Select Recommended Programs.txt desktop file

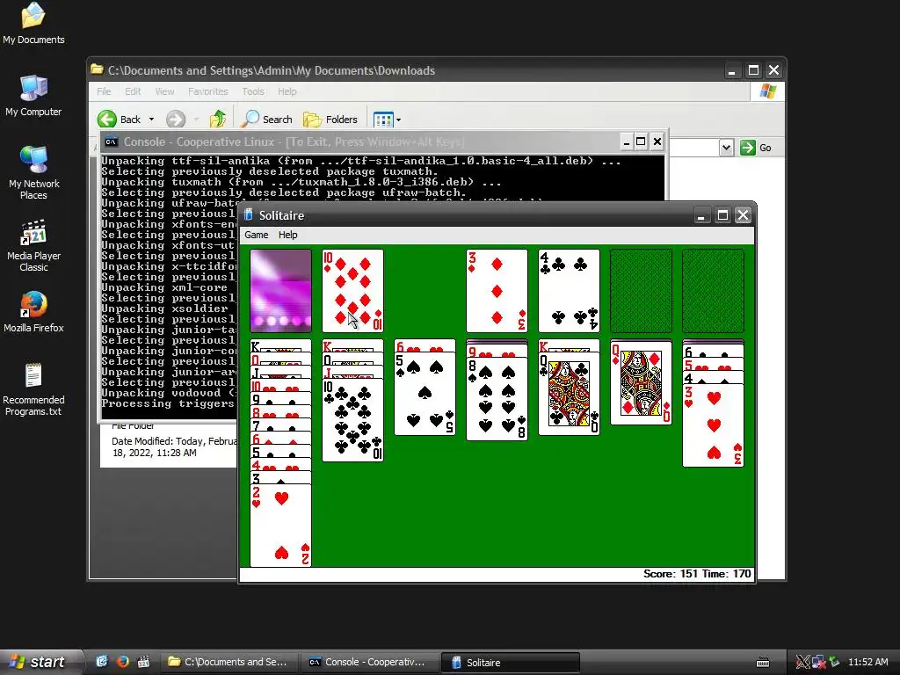[33, 389]
